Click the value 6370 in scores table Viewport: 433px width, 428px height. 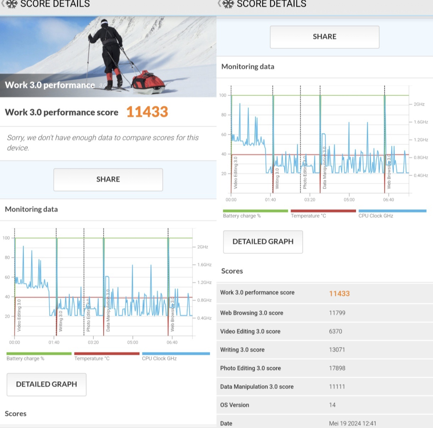coord(336,331)
